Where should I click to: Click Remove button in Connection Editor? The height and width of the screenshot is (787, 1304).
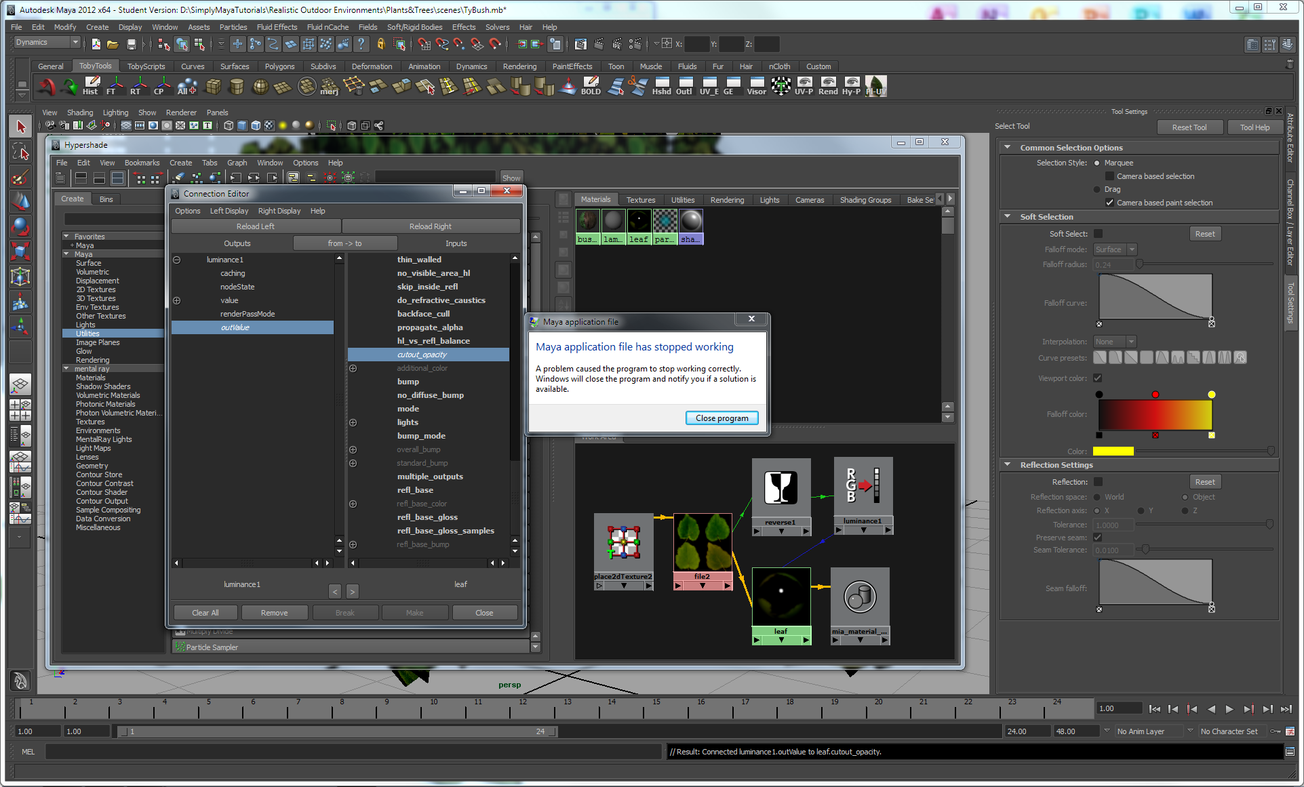(x=274, y=613)
